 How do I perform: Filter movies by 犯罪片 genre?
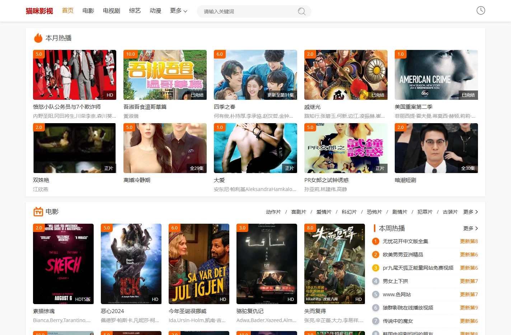click(425, 212)
